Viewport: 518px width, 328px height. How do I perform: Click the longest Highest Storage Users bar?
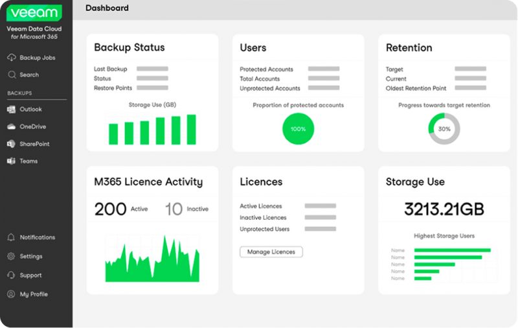pyautogui.click(x=452, y=250)
